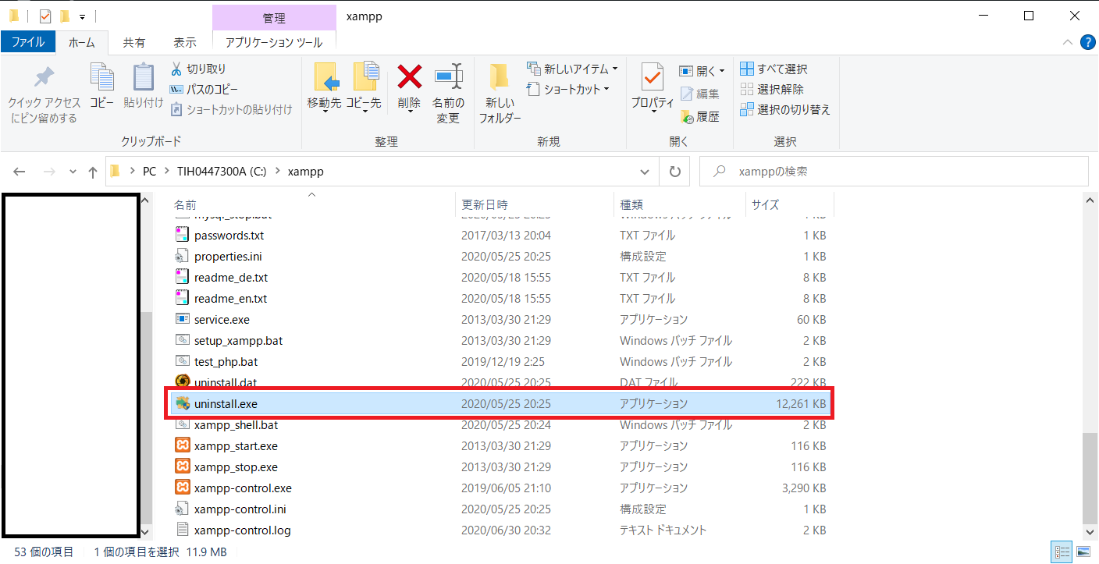Click Paste shortcut (ショートカットの貼り付け)
The height and width of the screenshot is (564, 1099).
pyautogui.click(x=231, y=109)
